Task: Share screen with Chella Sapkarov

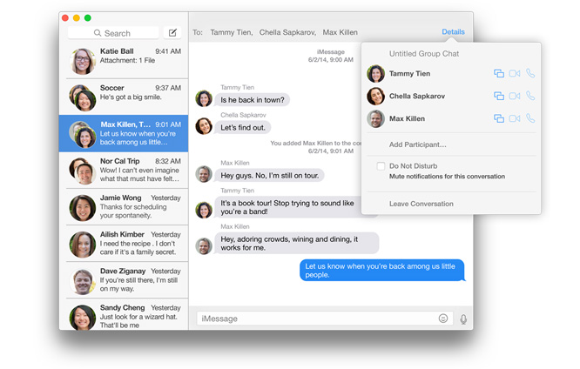Action: click(499, 96)
